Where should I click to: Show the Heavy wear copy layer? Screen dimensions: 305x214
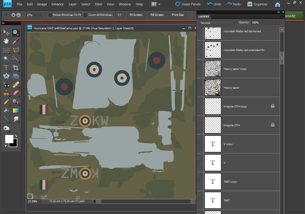(x=200, y=69)
